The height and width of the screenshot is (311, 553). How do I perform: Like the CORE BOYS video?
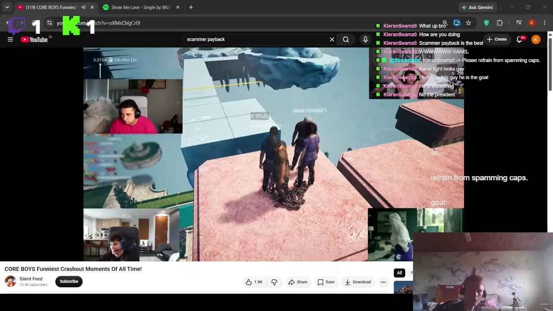tap(254, 282)
